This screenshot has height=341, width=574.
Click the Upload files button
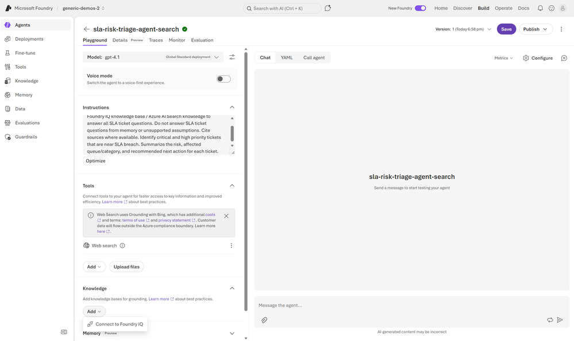click(x=126, y=267)
